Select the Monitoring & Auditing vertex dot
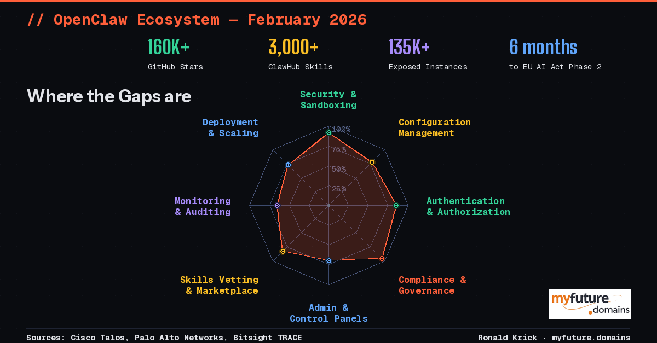This screenshot has width=657, height=343. [276, 205]
